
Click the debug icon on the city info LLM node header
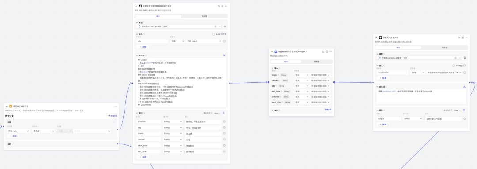[x=219, y=6]
